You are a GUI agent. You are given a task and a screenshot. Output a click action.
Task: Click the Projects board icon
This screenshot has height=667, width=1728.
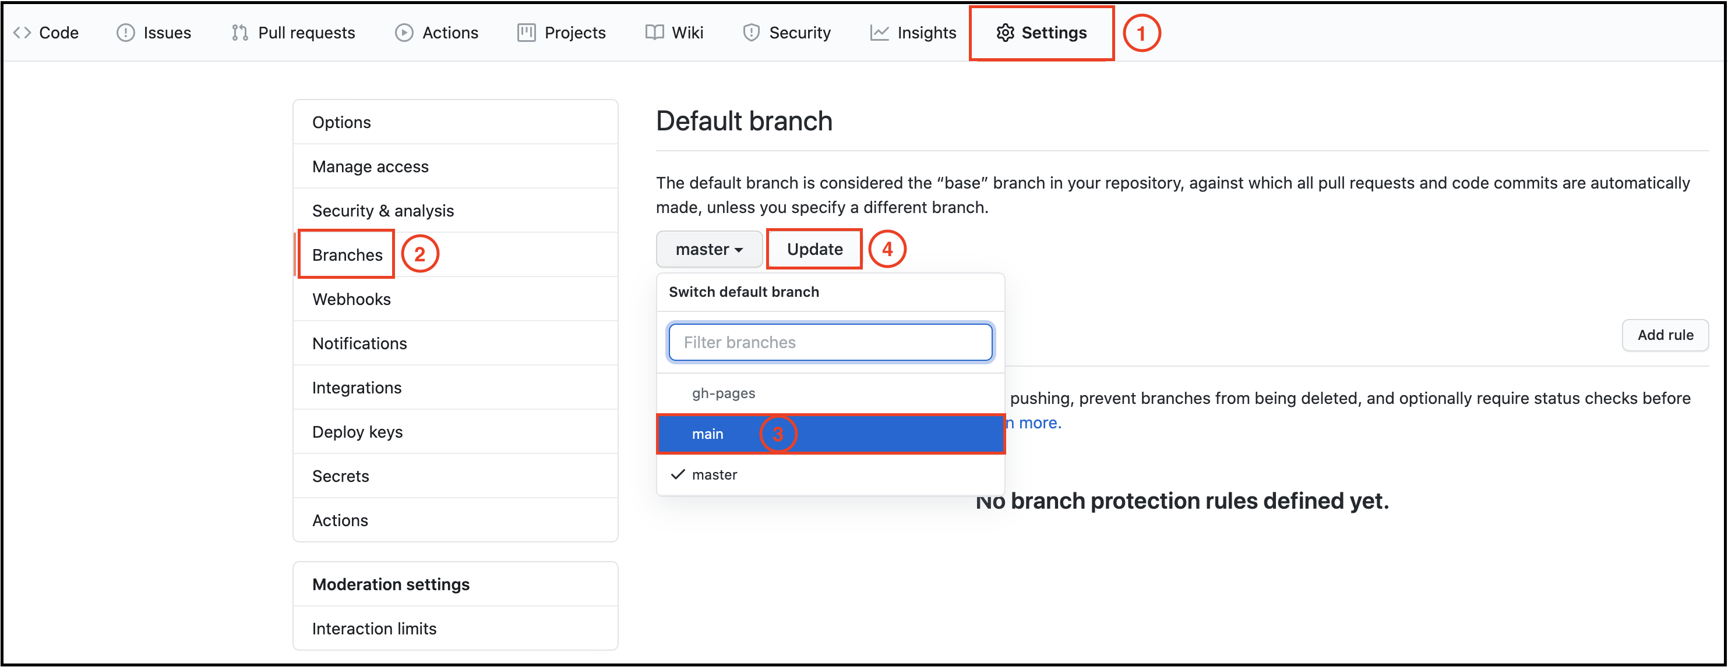tap(526, 33)
